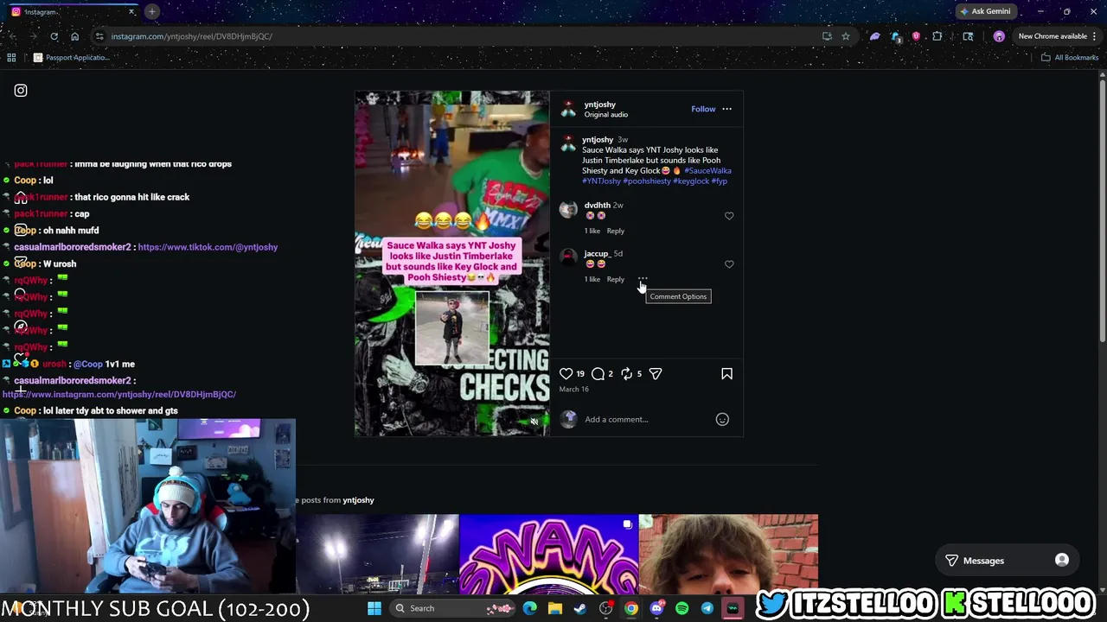
Task: Save the reel with the bookmark icon
Action: pyautogui.click(x=726, y=374)
